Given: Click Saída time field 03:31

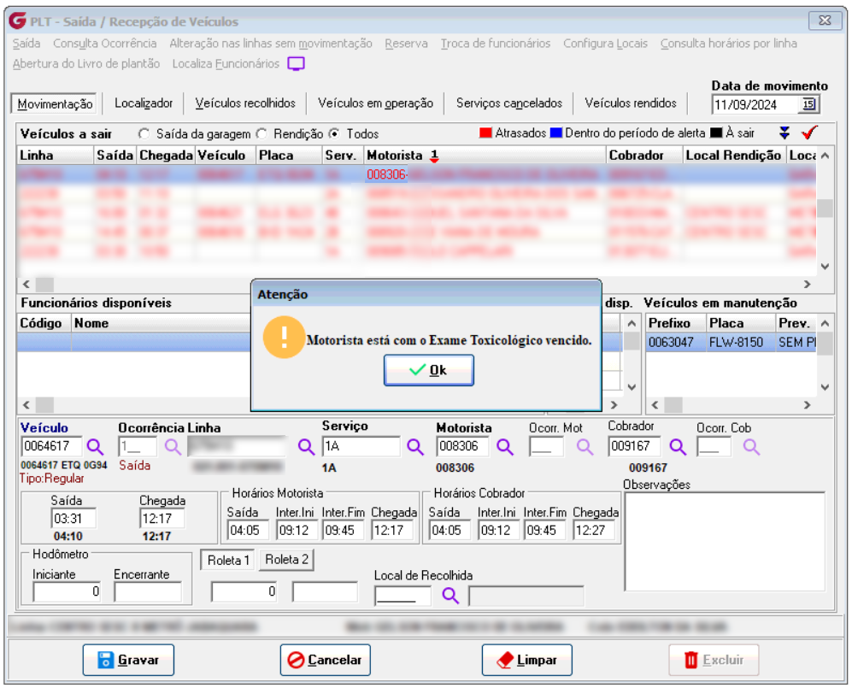Looking at the screenshot, I should tap(73, 519).
